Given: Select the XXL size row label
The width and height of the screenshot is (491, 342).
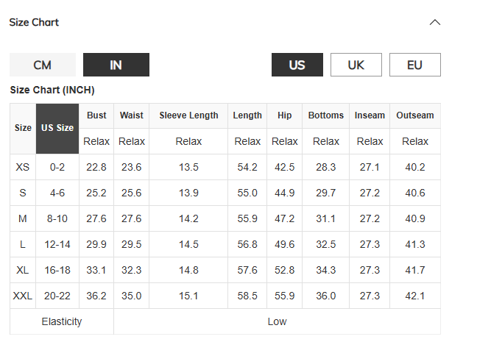Looking at the screenshot, I should pyautogui.click(x=23, y=296).
